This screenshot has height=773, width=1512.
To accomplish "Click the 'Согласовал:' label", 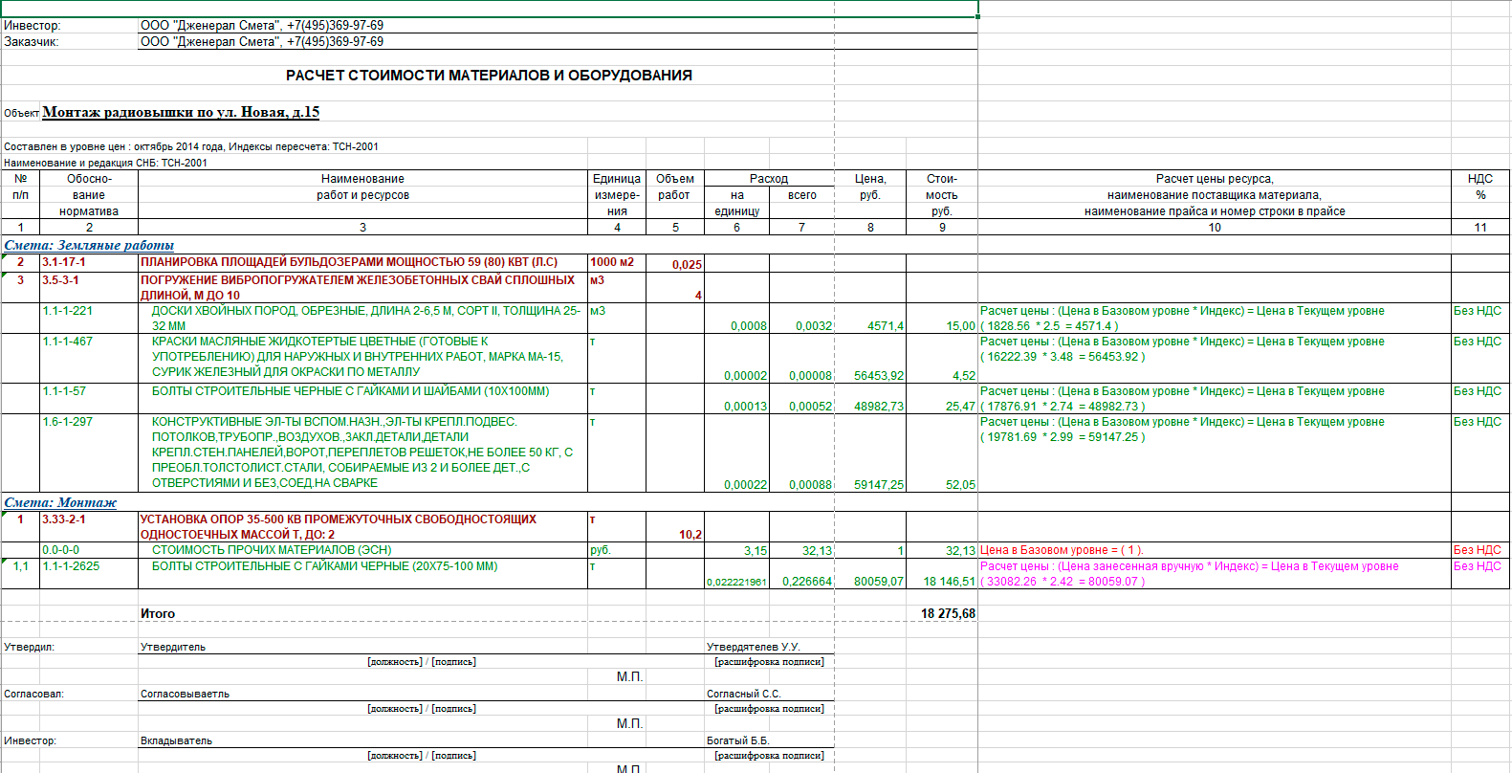I will [x=33, y=695].
